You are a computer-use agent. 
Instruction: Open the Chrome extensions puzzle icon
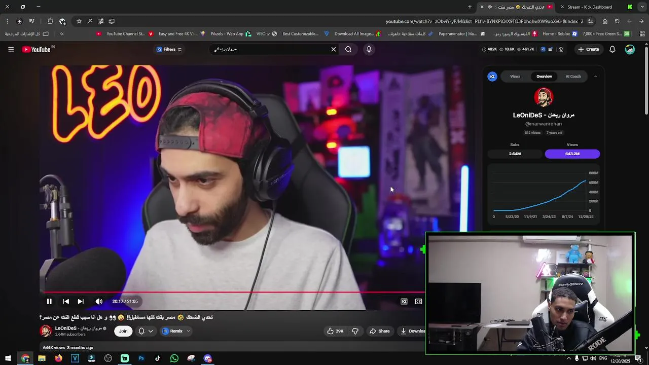click(50, 21)
